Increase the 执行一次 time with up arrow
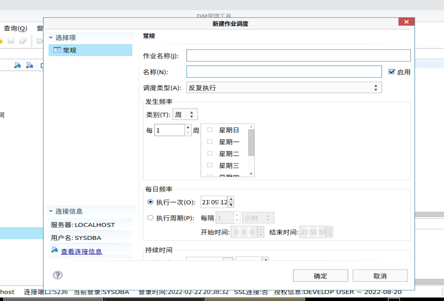444x301 pixels. coord(231,199)
